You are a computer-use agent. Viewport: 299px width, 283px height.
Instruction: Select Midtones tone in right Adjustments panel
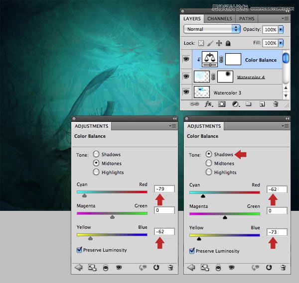[209, 163]
